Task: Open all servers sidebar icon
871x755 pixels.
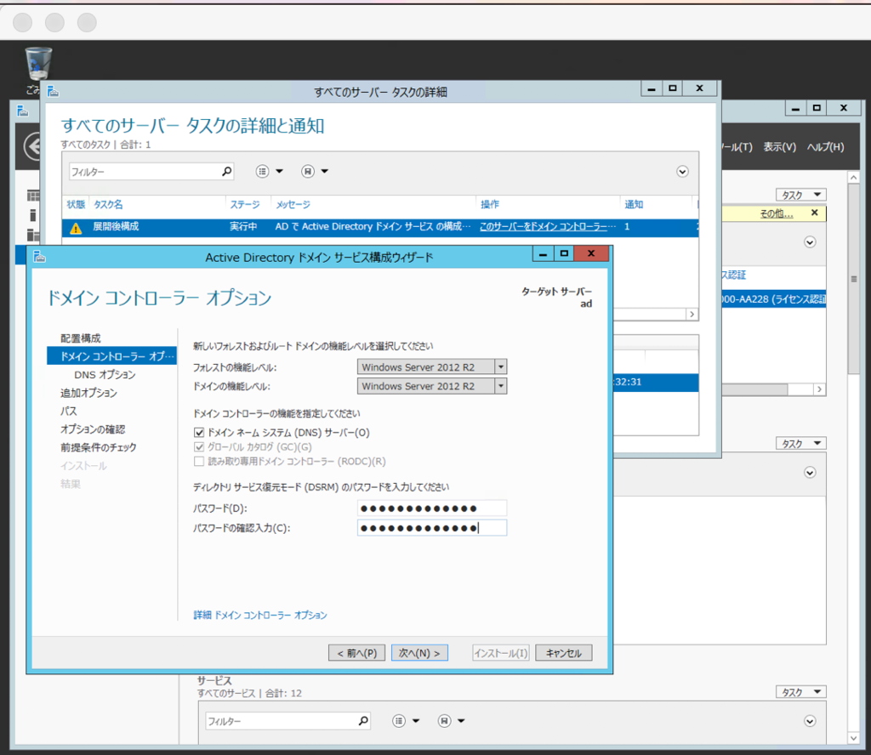Action: 33,235
